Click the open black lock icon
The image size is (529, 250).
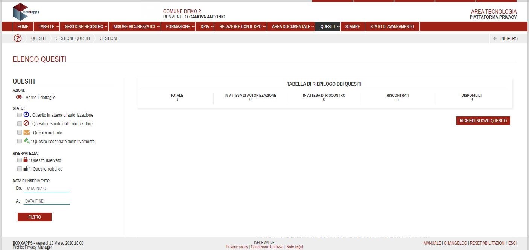26,168
